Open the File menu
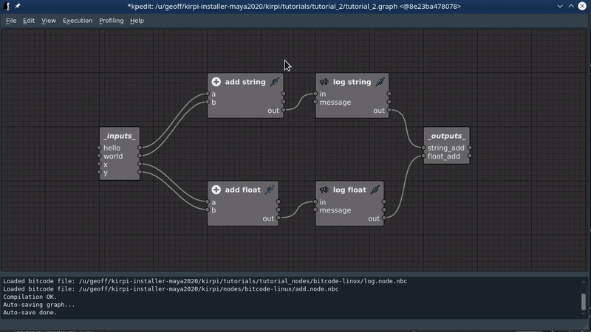 [x=11, y=21]
